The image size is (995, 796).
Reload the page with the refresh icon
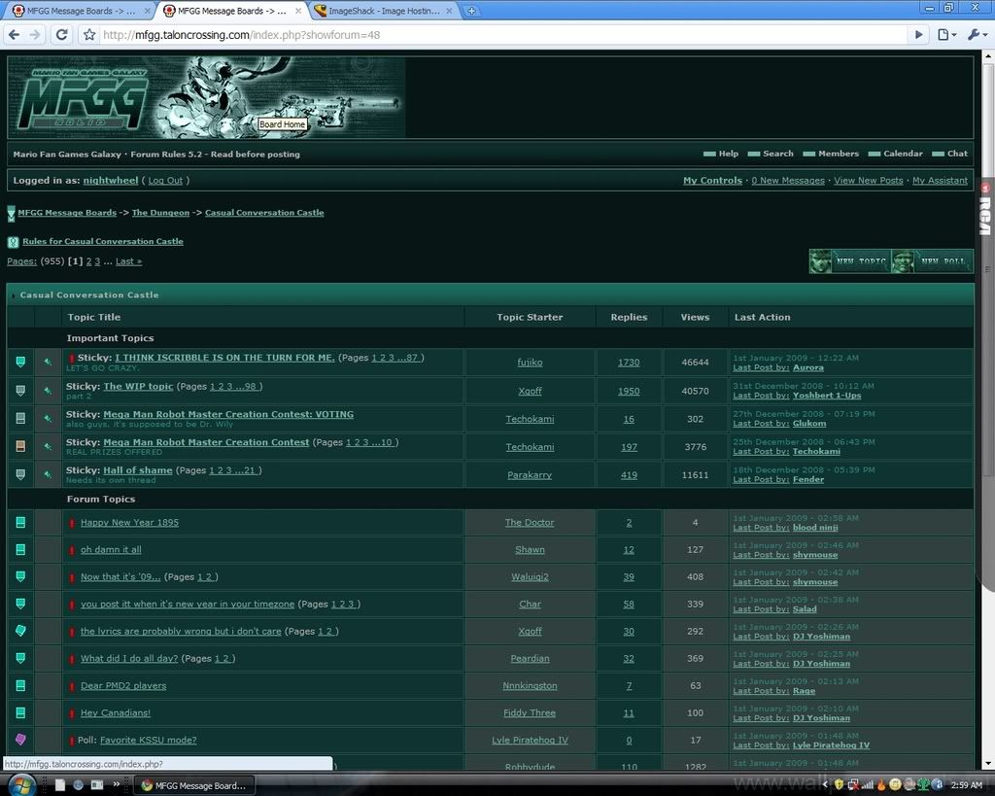click(x=61, y=35)
